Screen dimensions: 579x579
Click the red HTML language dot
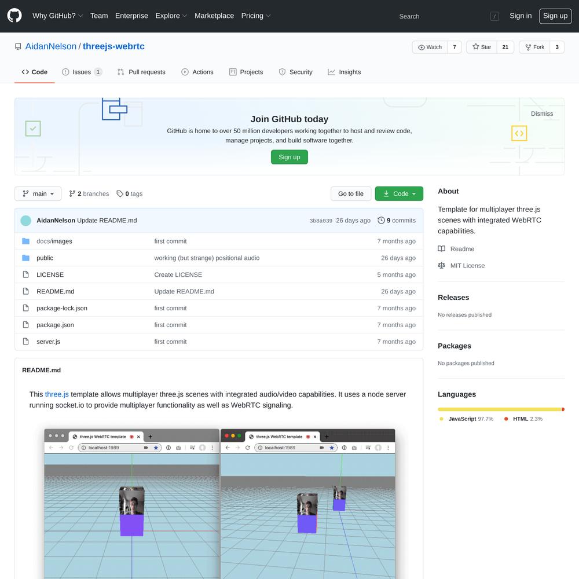coord(506,419)
